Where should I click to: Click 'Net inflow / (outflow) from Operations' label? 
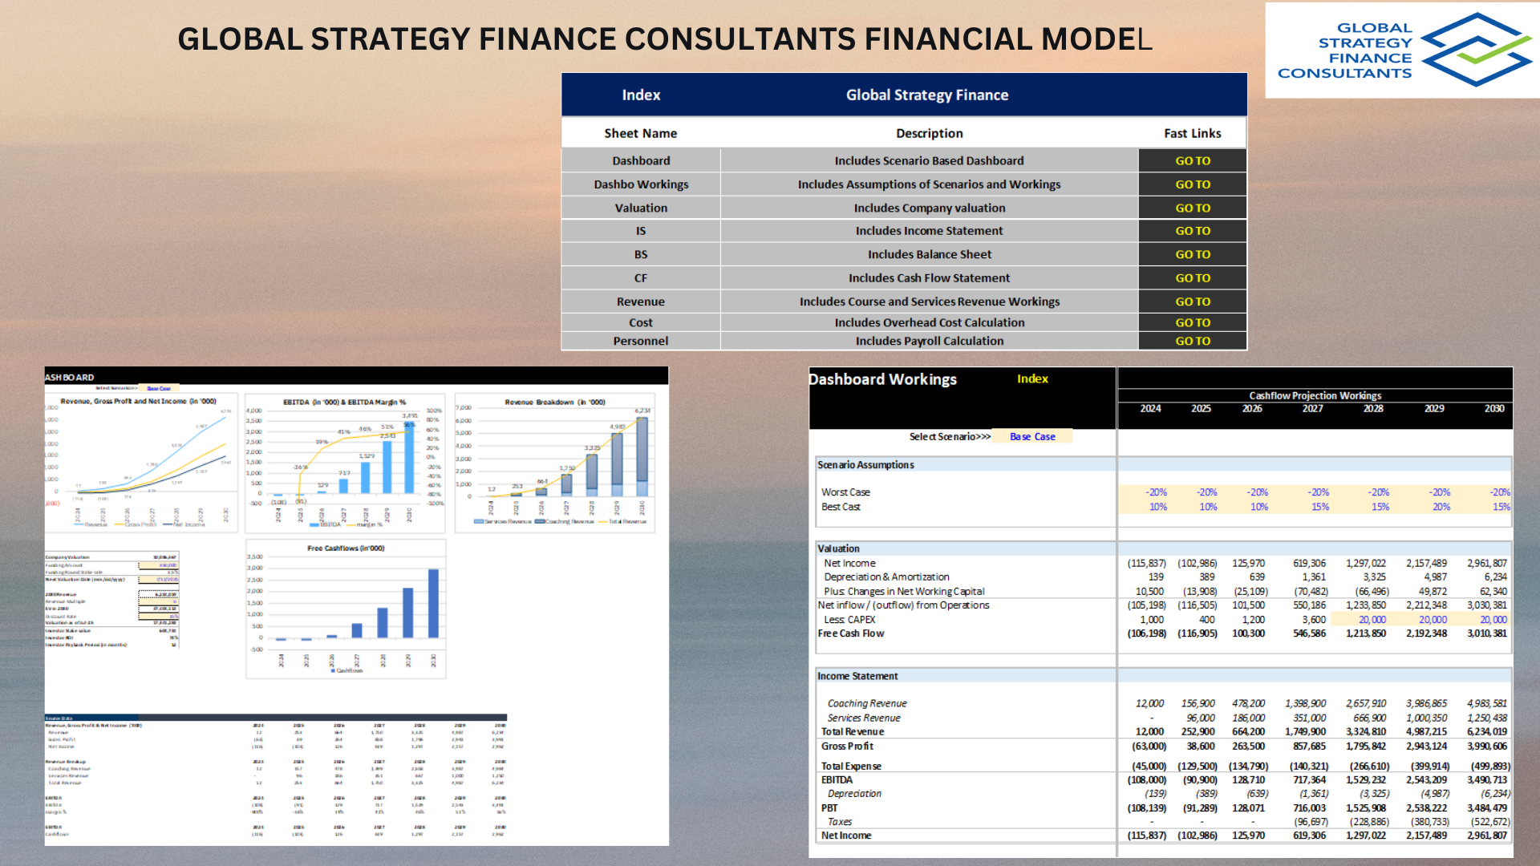pos(903,605)
